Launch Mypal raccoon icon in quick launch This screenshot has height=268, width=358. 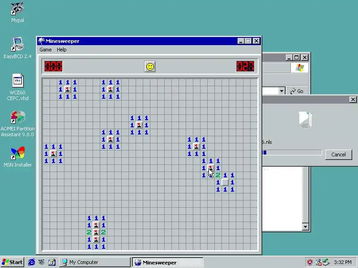(41, 262)
